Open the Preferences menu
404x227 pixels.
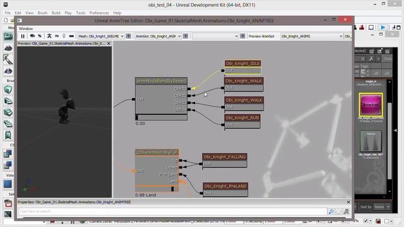click(99, 13)
